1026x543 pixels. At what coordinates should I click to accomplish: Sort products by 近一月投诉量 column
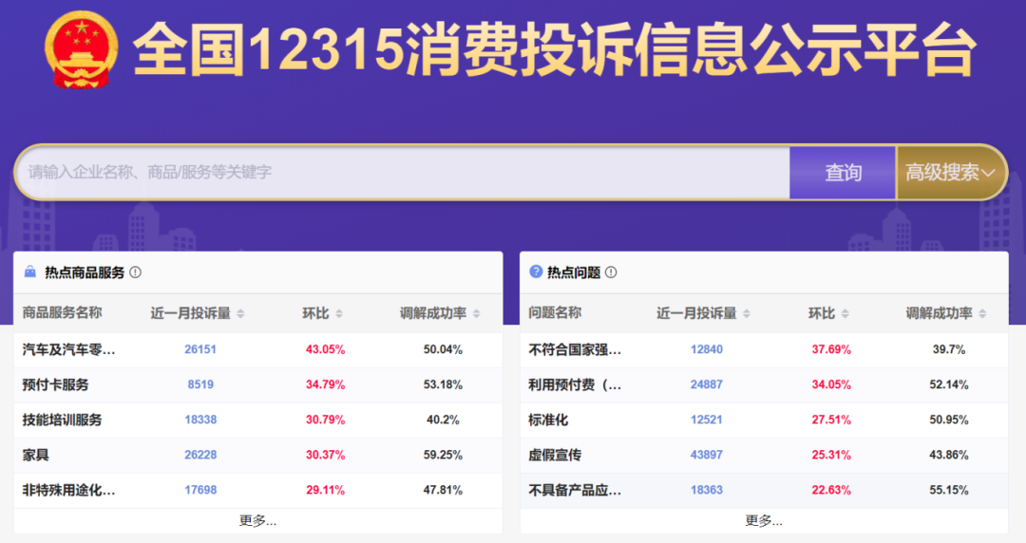(240, 314)
